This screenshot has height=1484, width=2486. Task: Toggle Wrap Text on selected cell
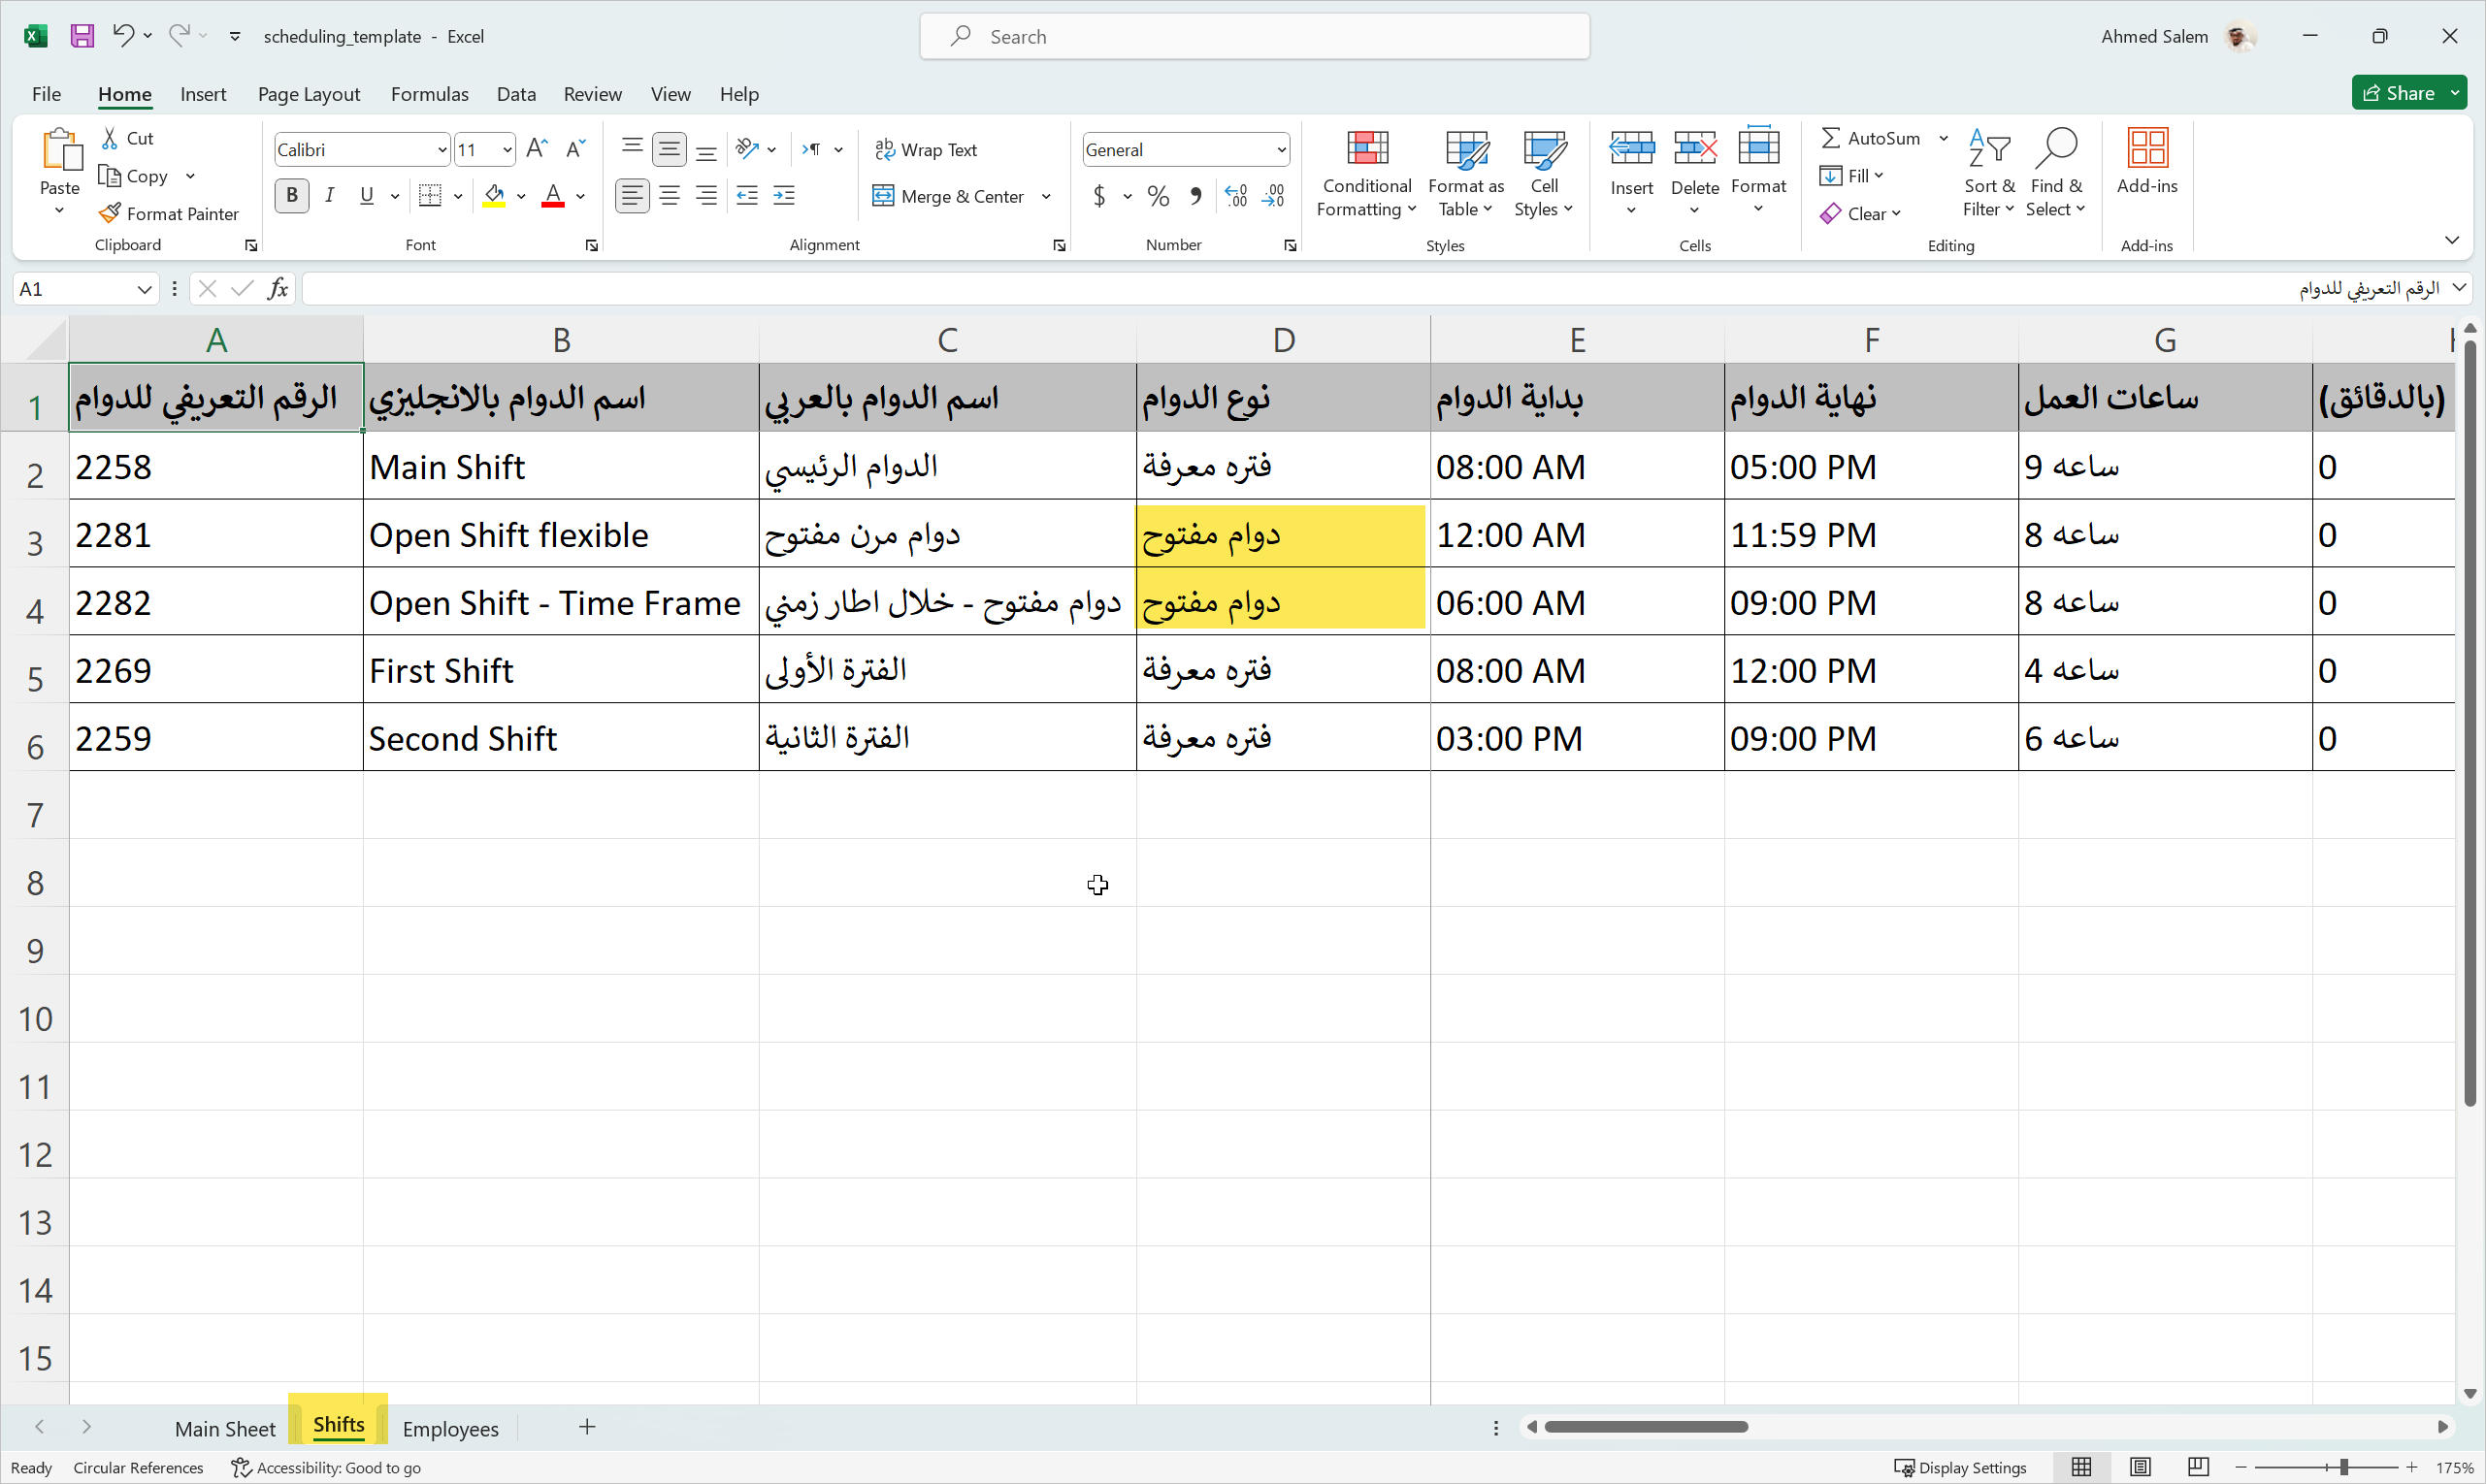click(926, 150)
